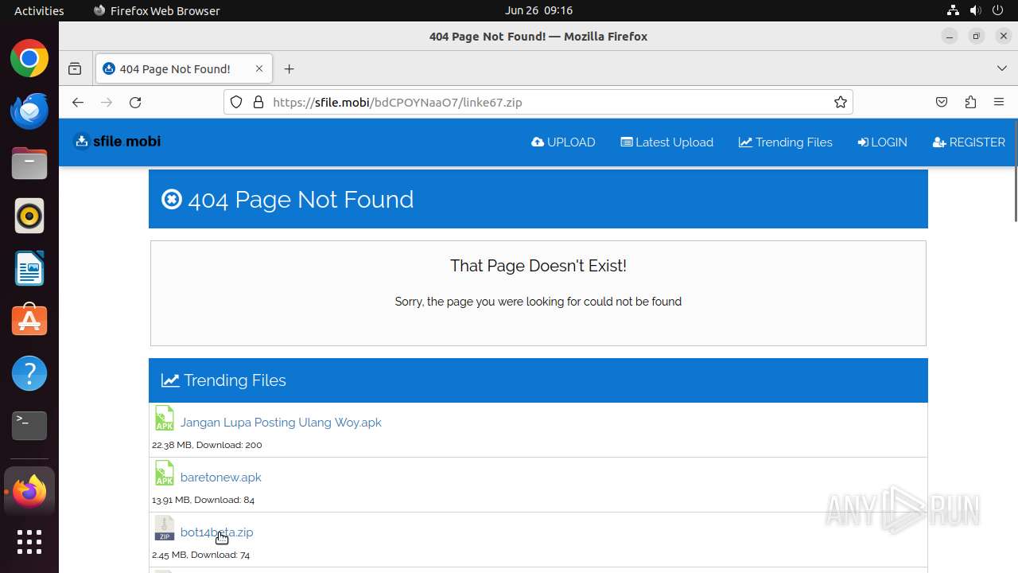
Task: Open Firefox Web Browser app menu
Action: click(x=157, y=10)
